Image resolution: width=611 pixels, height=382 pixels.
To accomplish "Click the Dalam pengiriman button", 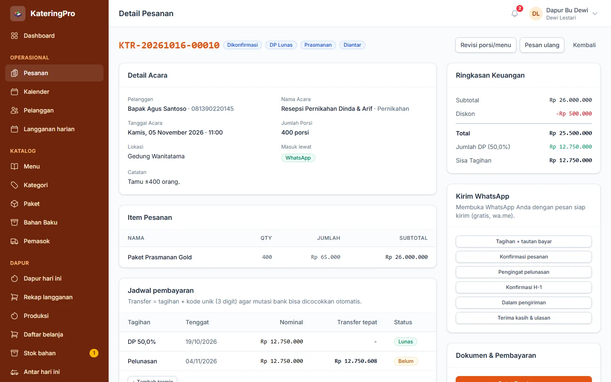I will point(524,303).
